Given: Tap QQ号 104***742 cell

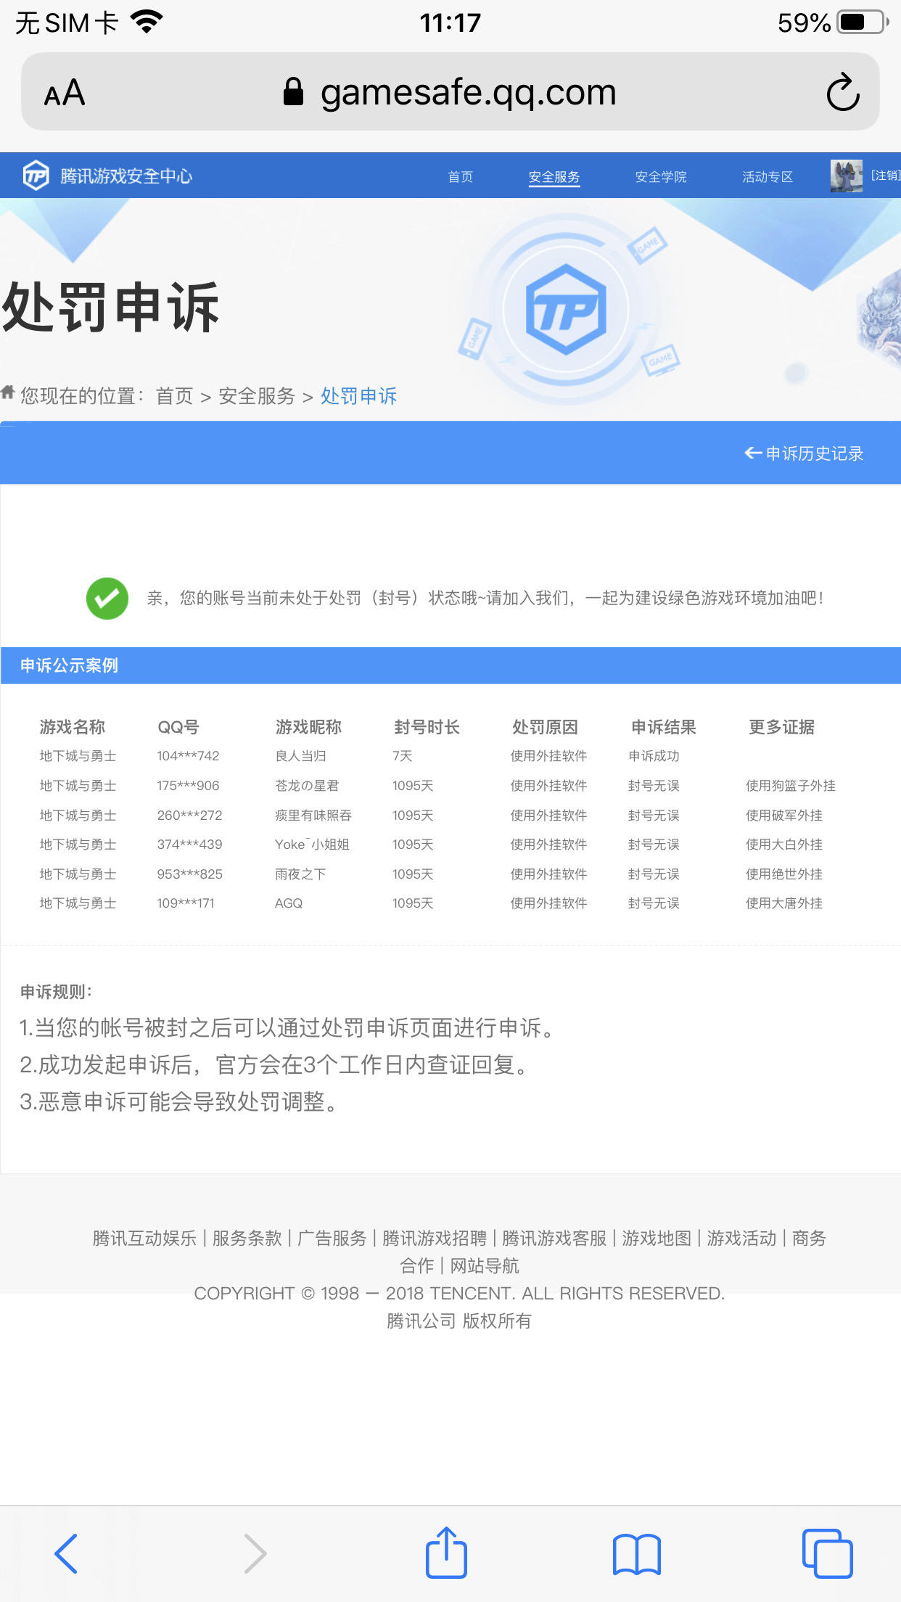Looking at the screenshot, I should point(188,756).
